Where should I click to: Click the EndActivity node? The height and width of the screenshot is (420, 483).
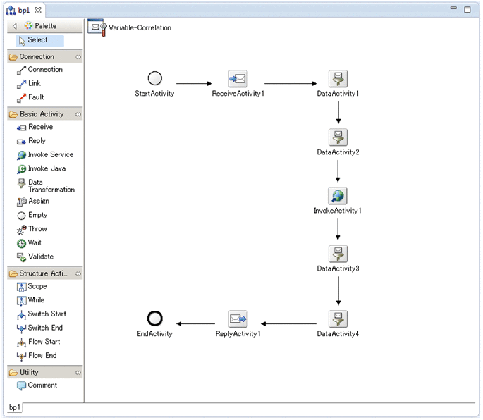pos(154,319)
